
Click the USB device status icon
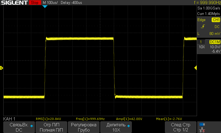point(202,124)
